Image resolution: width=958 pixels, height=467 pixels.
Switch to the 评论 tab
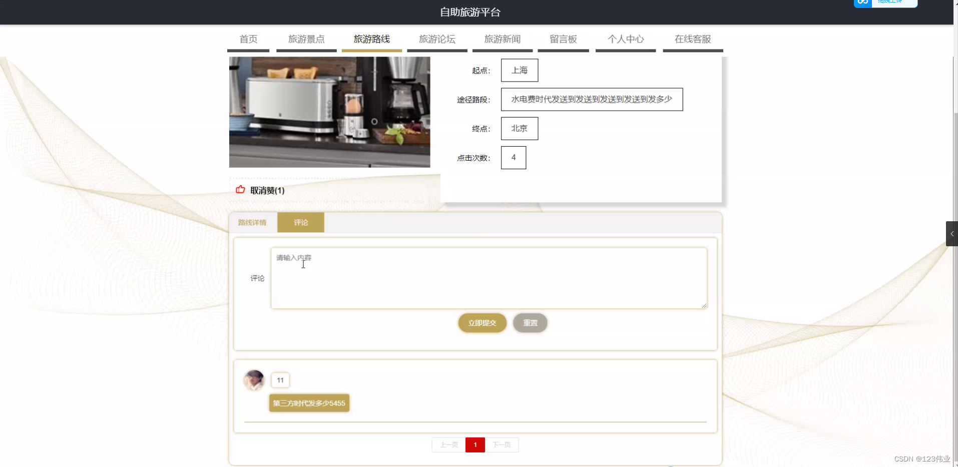(300, 222)
